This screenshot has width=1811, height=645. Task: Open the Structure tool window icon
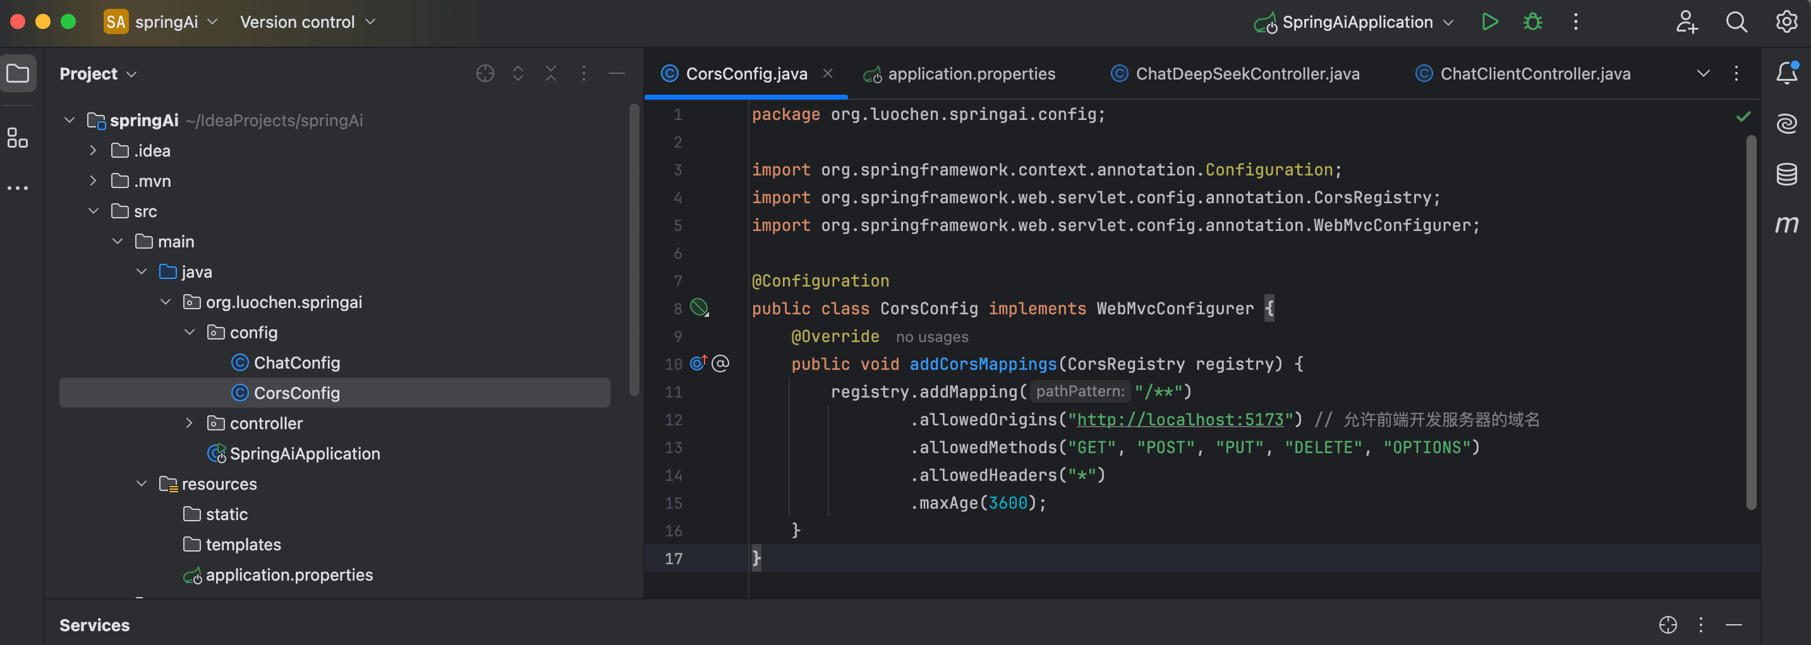18,138
